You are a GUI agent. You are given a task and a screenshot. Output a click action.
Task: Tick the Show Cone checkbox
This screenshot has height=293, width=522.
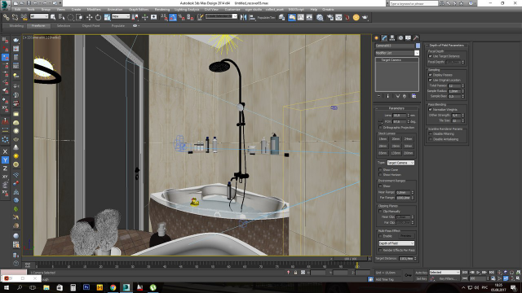pyautogui.click(x=381, y=170)
